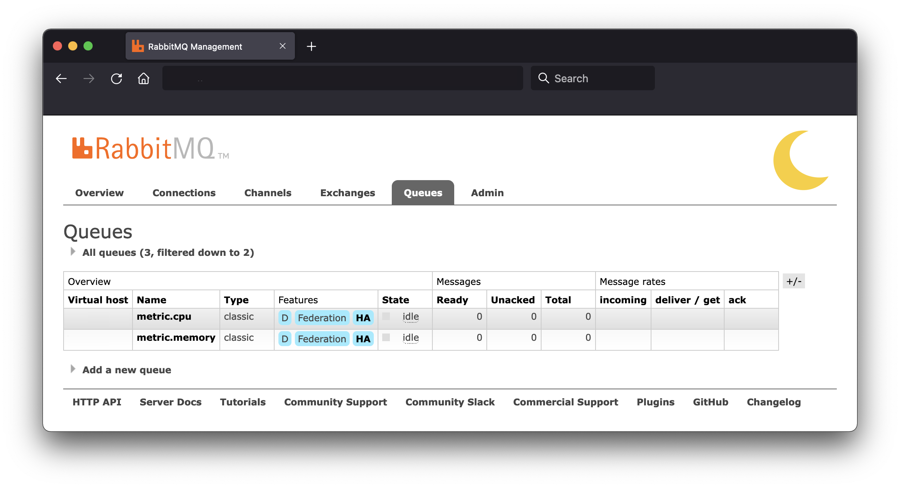900x488 pixels.
Task: Open the Server Docs footer link
Action: pyautogui.click(x=170, y=402)
